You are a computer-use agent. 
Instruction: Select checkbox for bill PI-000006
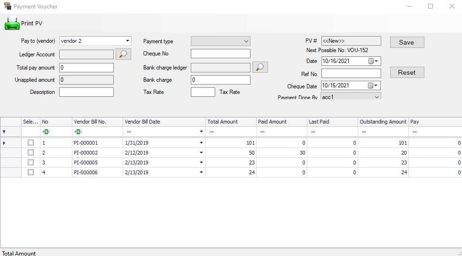[x=31, y=172]
